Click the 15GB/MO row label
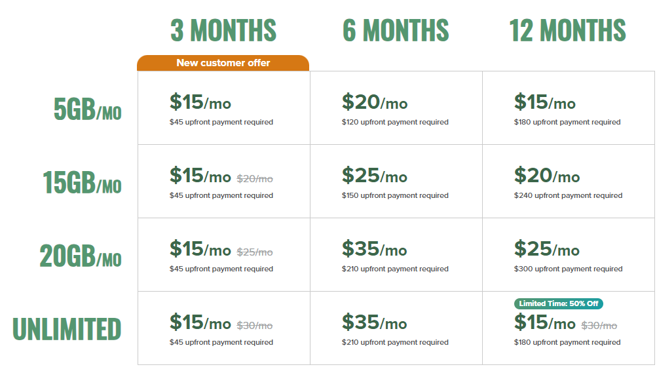 82,182
